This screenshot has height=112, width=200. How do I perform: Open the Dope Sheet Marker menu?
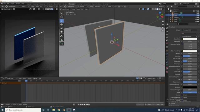click(29, 78)
